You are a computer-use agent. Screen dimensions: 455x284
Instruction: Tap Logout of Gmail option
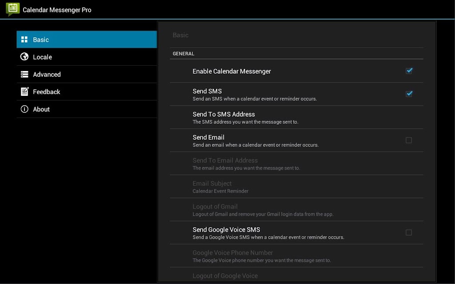click(296, 210)
